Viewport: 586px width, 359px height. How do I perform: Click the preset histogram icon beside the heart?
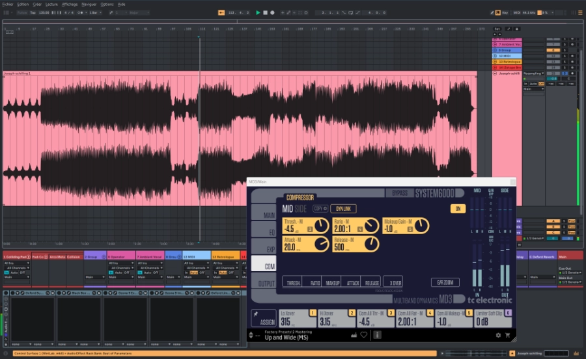(x=354, y=335)
